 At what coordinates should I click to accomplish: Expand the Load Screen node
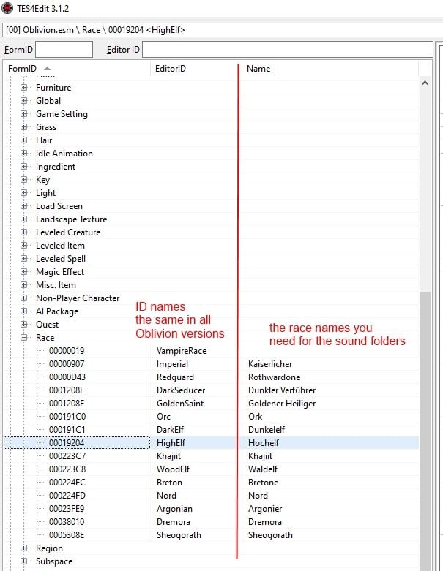(23, 205)
